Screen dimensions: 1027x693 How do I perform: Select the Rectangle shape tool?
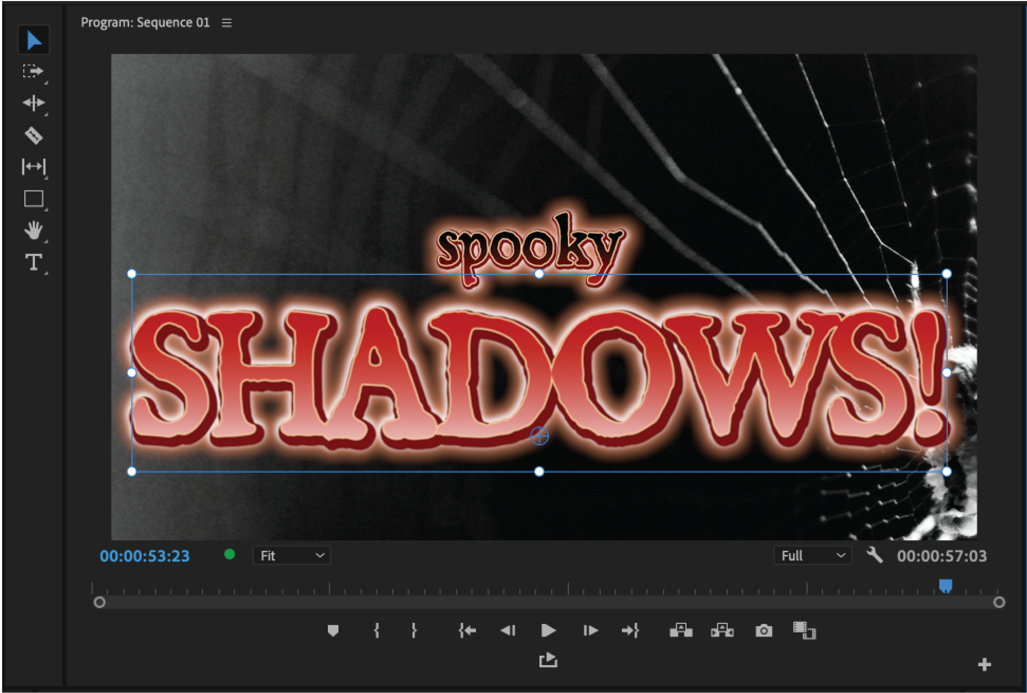(x=33, y=199)
